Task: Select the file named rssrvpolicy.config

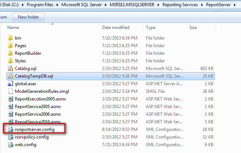Action: [32, 137]
